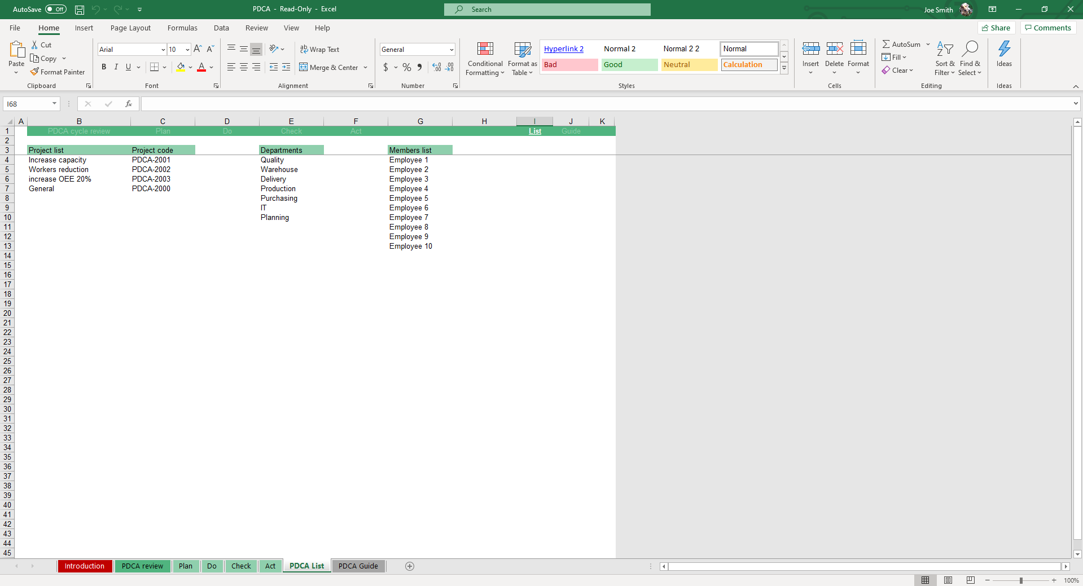This screenshot has height=586, width=1083.
Task: Decrease font size with the smaller A
Action: pos(210,50)
